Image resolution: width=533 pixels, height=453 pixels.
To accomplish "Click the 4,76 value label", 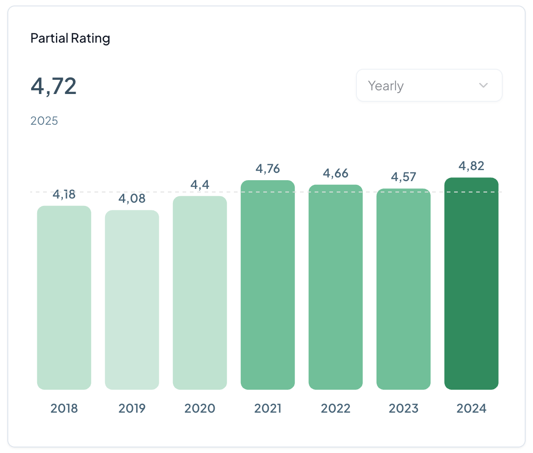I will click(x=268, y=169).
